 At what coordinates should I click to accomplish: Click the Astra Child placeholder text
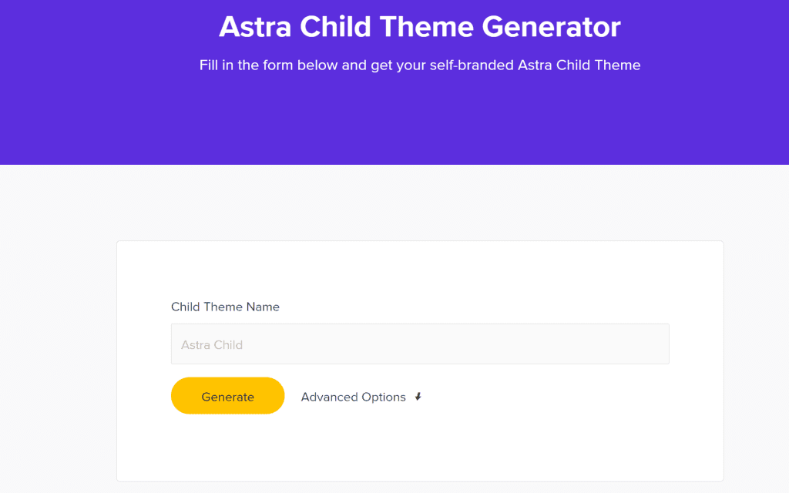pyautogui.click(x=212, y=345)
